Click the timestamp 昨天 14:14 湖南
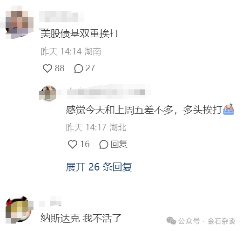The height and width of the screenshot is (231, 243). click(71, 52)
